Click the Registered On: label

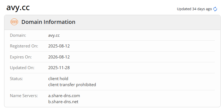click(24, 46)
